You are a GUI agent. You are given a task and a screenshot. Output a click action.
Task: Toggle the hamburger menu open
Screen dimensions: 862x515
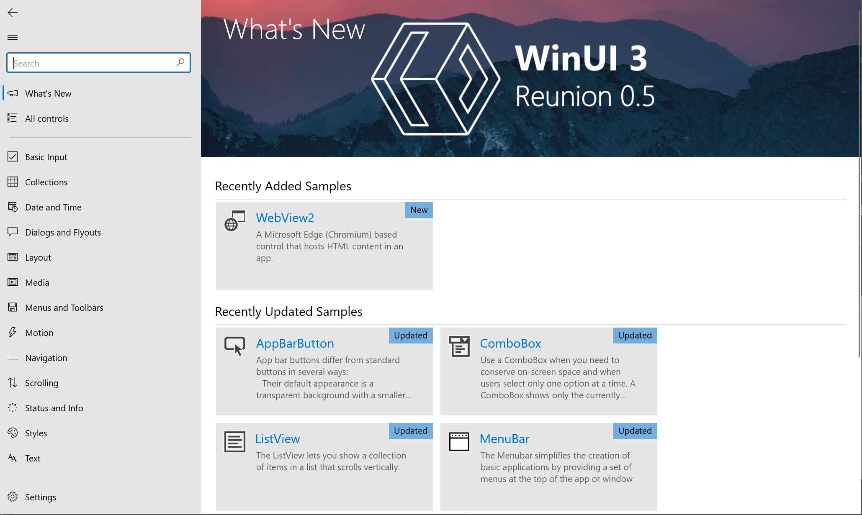coord(12,37)
